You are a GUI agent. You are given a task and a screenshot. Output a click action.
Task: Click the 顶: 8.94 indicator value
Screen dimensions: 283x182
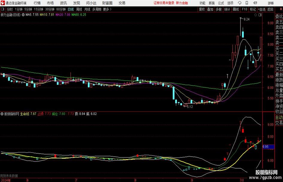[x=80, y=114]
